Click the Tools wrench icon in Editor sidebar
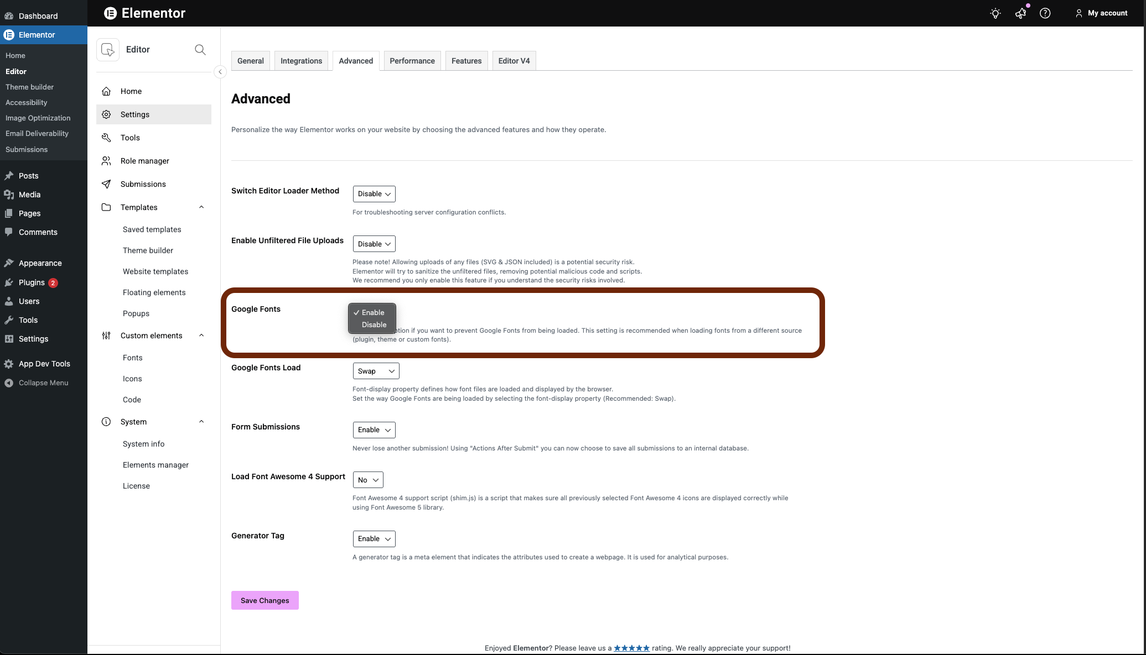Viewport: 1146px width, 655px height. [x=106, y=138]
